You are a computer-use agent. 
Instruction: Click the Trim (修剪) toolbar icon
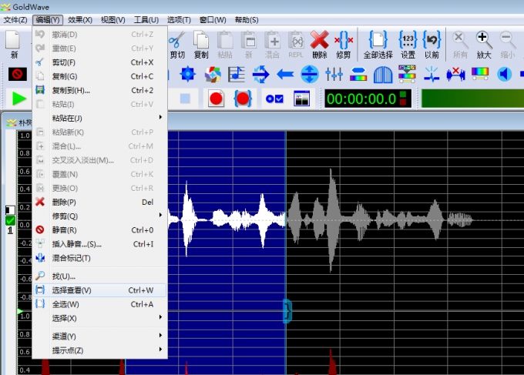(x=344, y=45)
